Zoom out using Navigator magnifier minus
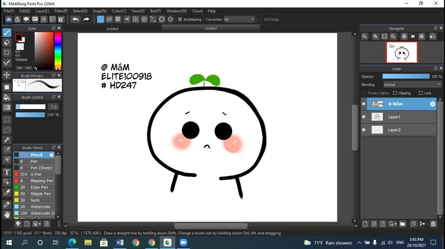The height and width of the screenshot is (249, 445). 393,37
